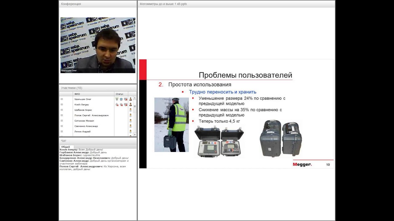Click chat message from Бондаренко Александр Николаевич
394x221 pixels.
94,158
